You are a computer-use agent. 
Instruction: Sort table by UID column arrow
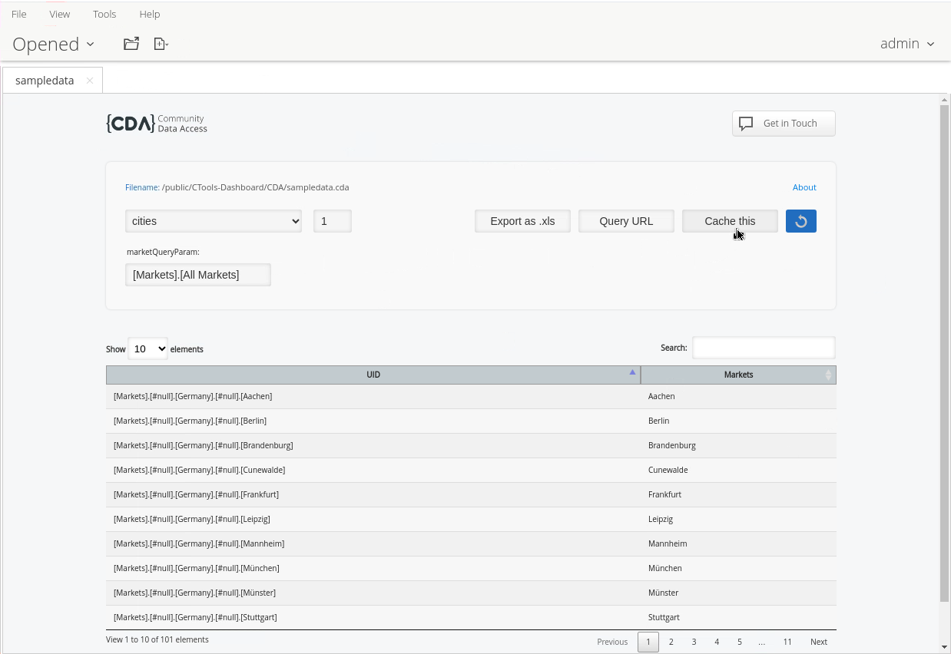[632, 373]
